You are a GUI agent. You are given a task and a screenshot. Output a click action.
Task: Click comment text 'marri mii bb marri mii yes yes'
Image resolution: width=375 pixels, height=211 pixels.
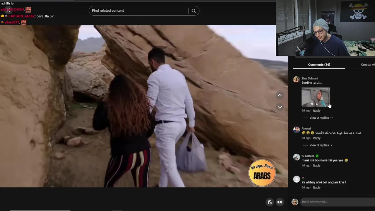322,160
